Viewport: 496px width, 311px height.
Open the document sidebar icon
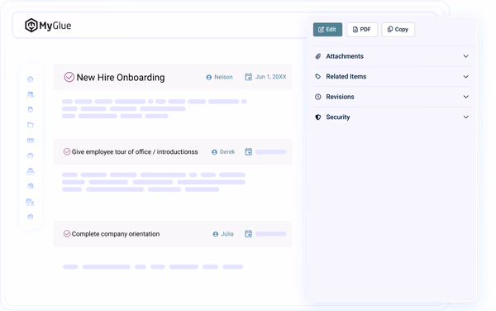click(31, 109)
